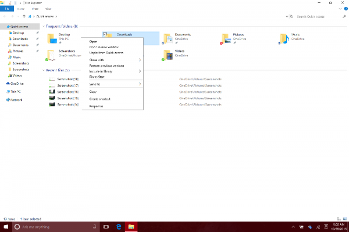Click the taskbar clock showing 9:00 AM
The image size is (349, 232).
[x=339, y=227]
